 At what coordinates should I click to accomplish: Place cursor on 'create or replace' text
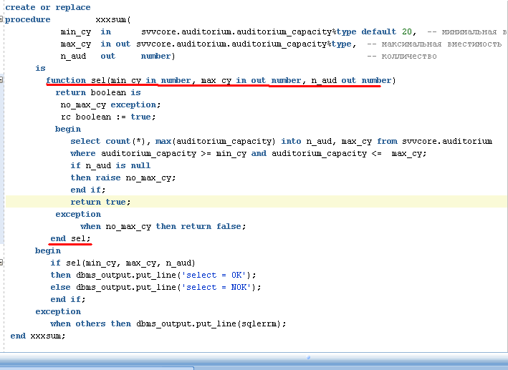[48, 7]
